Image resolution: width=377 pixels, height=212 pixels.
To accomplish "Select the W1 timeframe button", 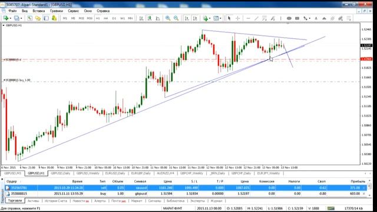I will click(x=122, y=18).
